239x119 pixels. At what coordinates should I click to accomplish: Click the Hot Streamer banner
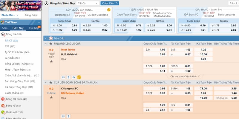21,5
